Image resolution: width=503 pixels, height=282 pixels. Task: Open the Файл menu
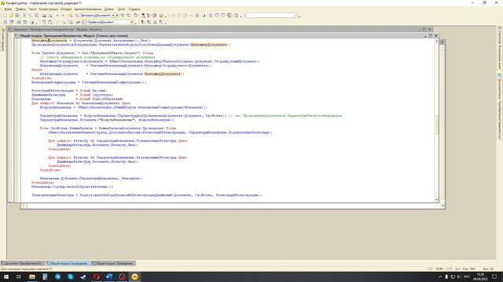(x=8, y=9)
